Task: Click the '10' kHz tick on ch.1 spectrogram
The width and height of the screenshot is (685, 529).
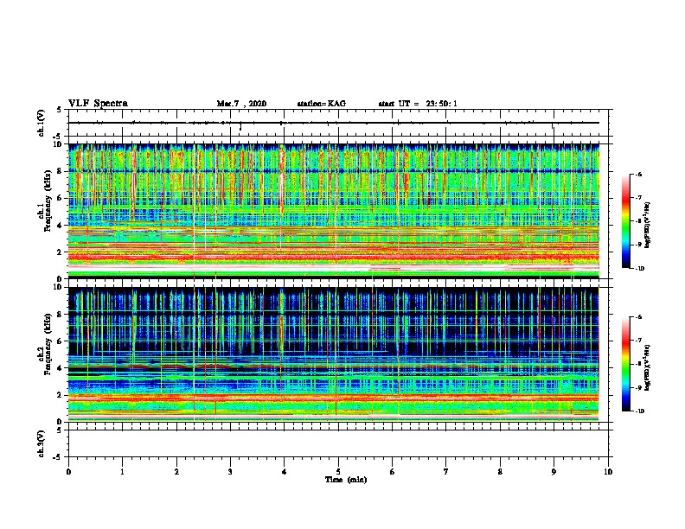Action: click(60, 144)
